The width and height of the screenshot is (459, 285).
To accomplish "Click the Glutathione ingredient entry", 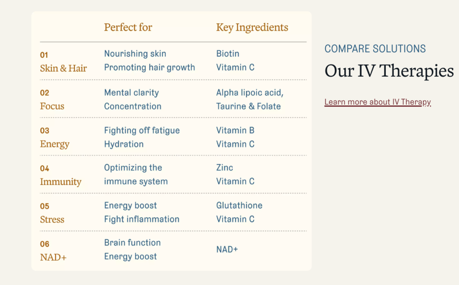I will (x=239, y=206).
